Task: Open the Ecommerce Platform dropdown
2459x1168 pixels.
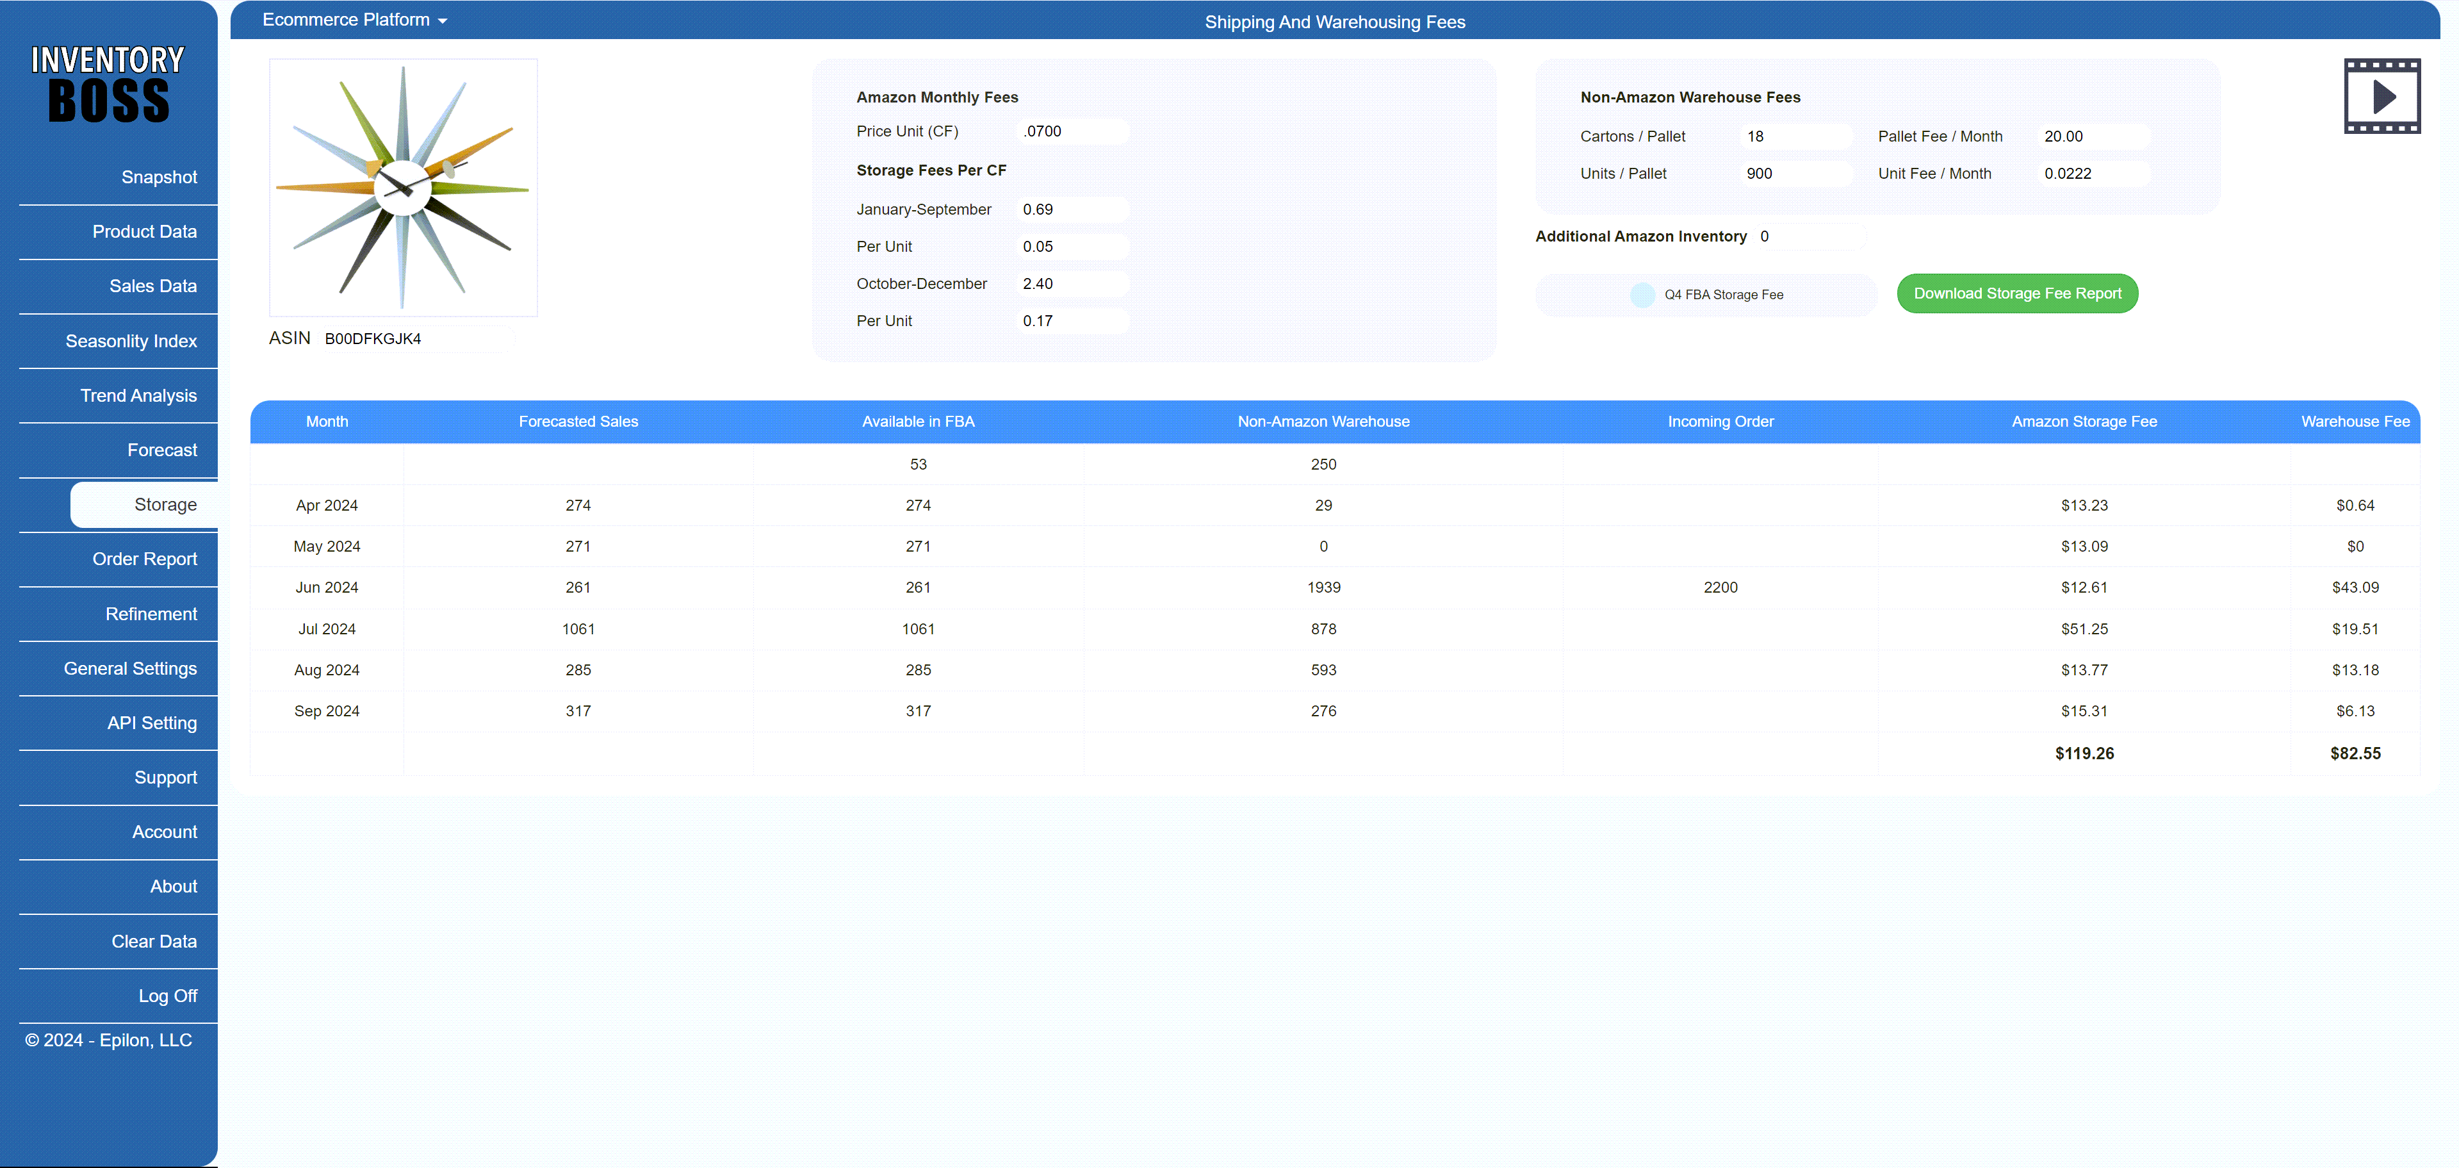Action: (x=354, y=20)
